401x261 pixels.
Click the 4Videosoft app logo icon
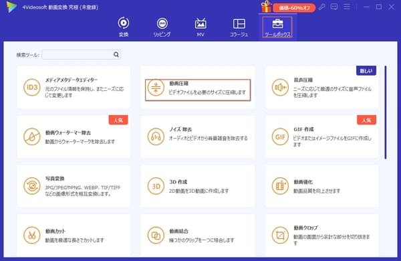[11, 7]
